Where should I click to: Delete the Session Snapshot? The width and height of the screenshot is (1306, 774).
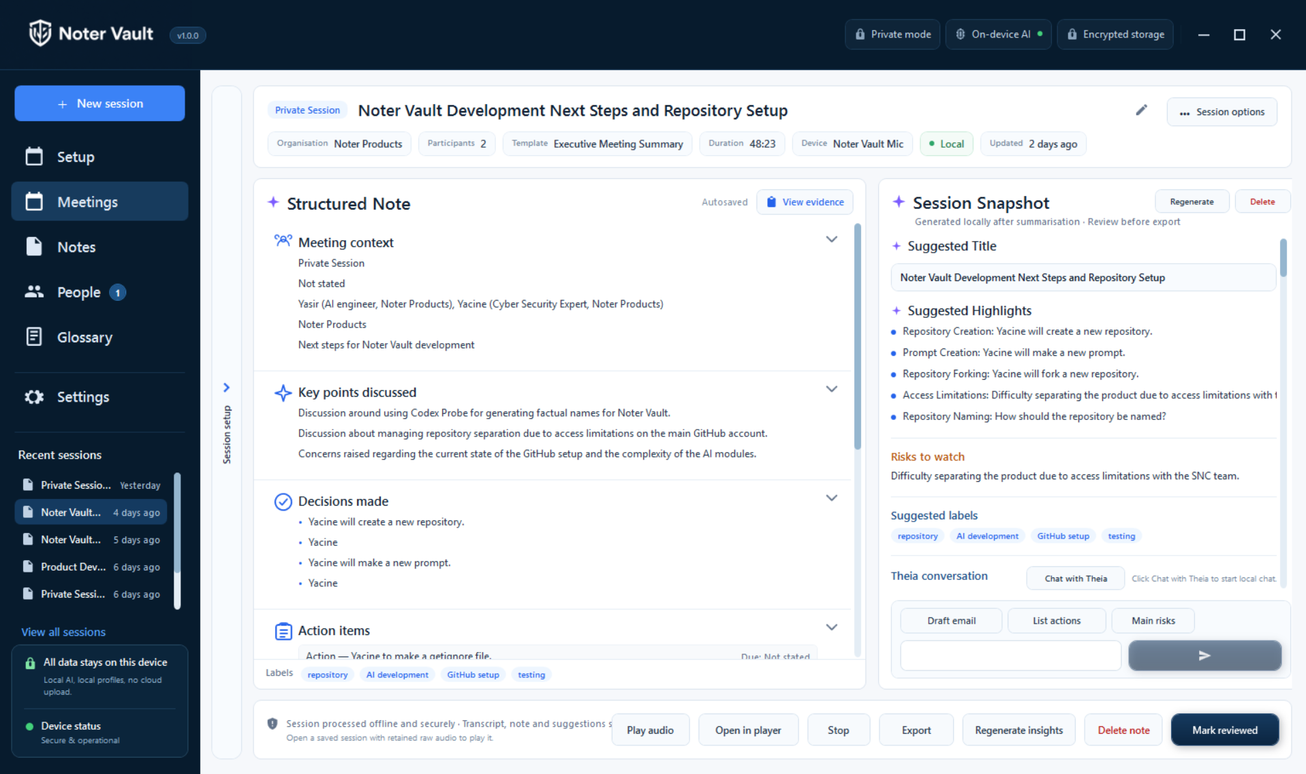[x=1262, y=201]
